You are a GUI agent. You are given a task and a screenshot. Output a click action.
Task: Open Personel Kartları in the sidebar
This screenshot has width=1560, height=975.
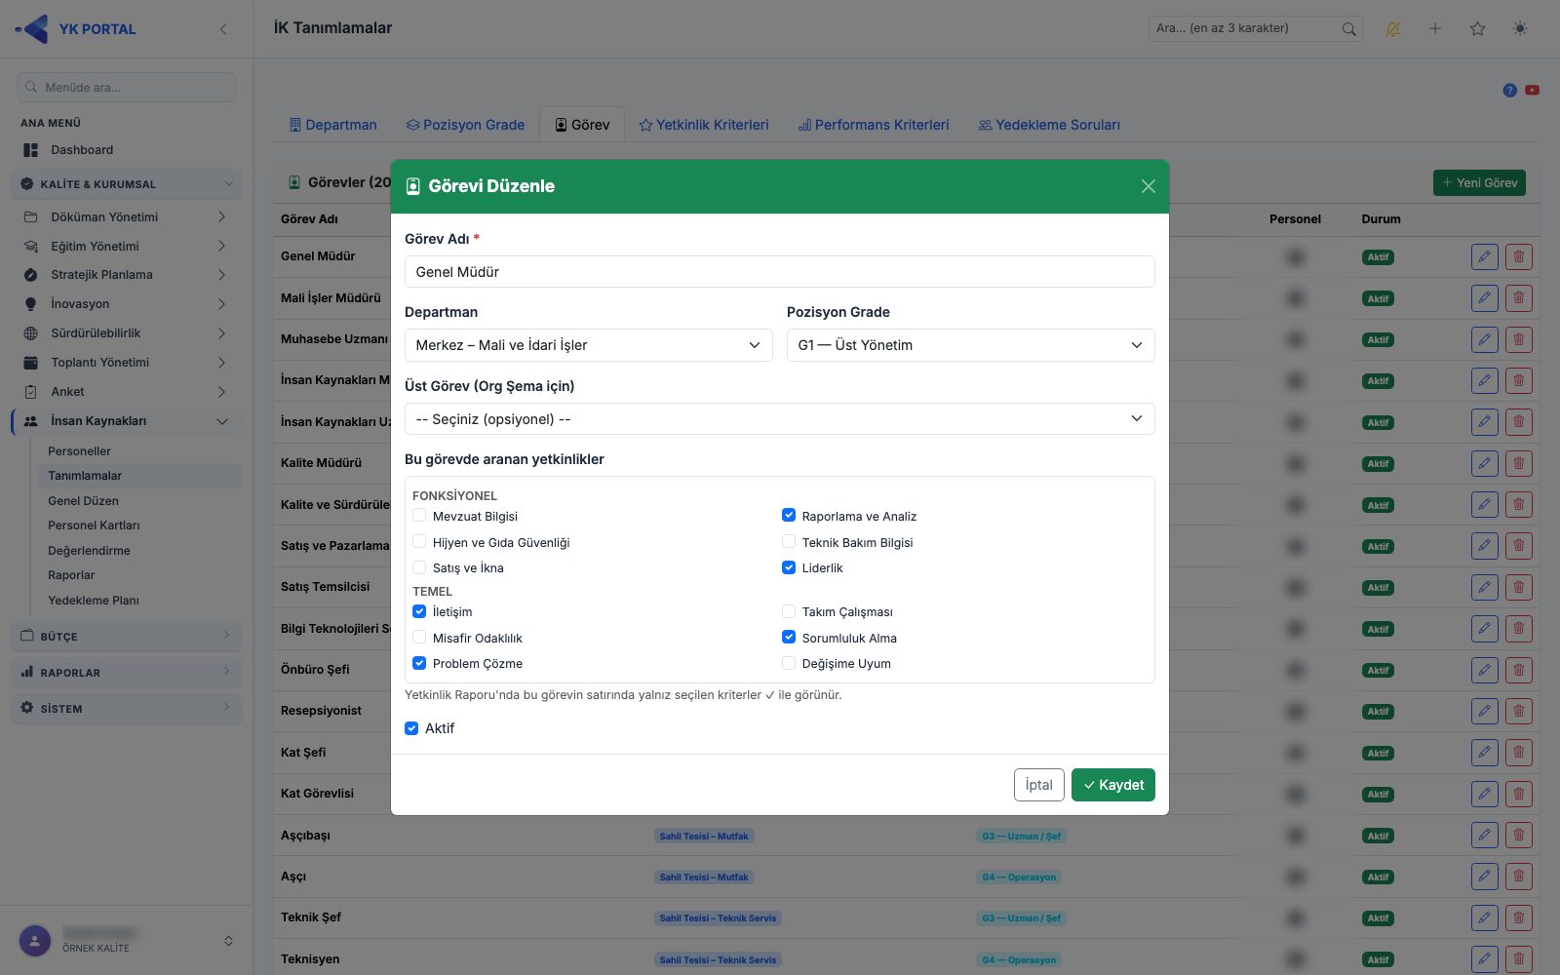pos(94,526)
